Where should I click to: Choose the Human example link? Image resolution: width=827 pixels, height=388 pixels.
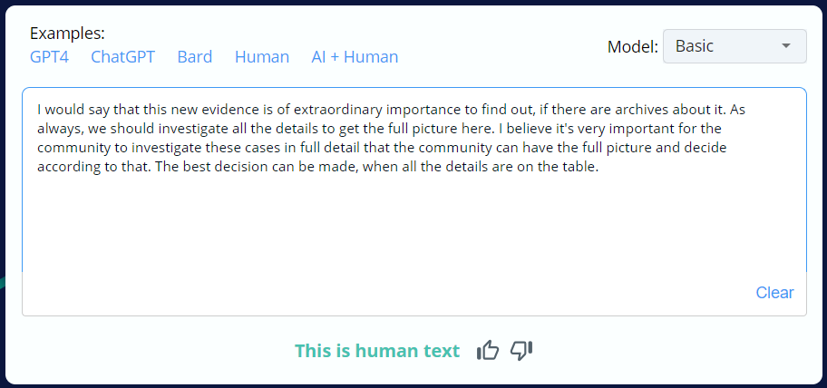[x=262, y=57]
